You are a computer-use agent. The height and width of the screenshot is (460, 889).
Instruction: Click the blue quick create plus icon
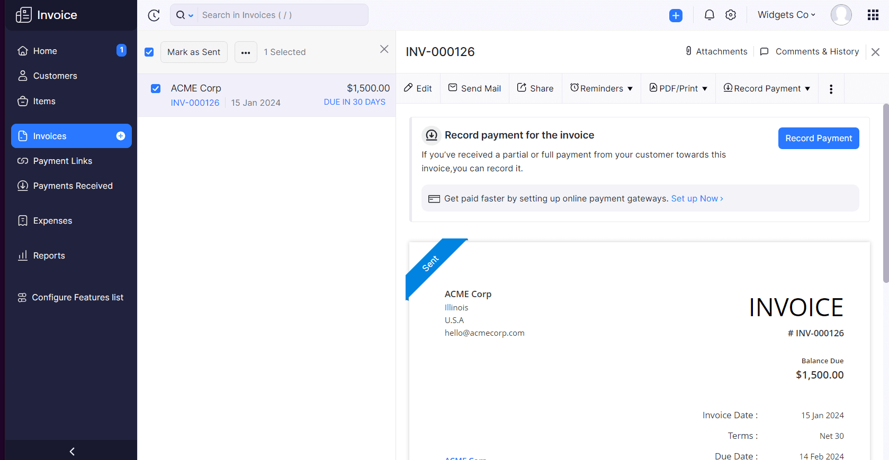tap(676, 15)
